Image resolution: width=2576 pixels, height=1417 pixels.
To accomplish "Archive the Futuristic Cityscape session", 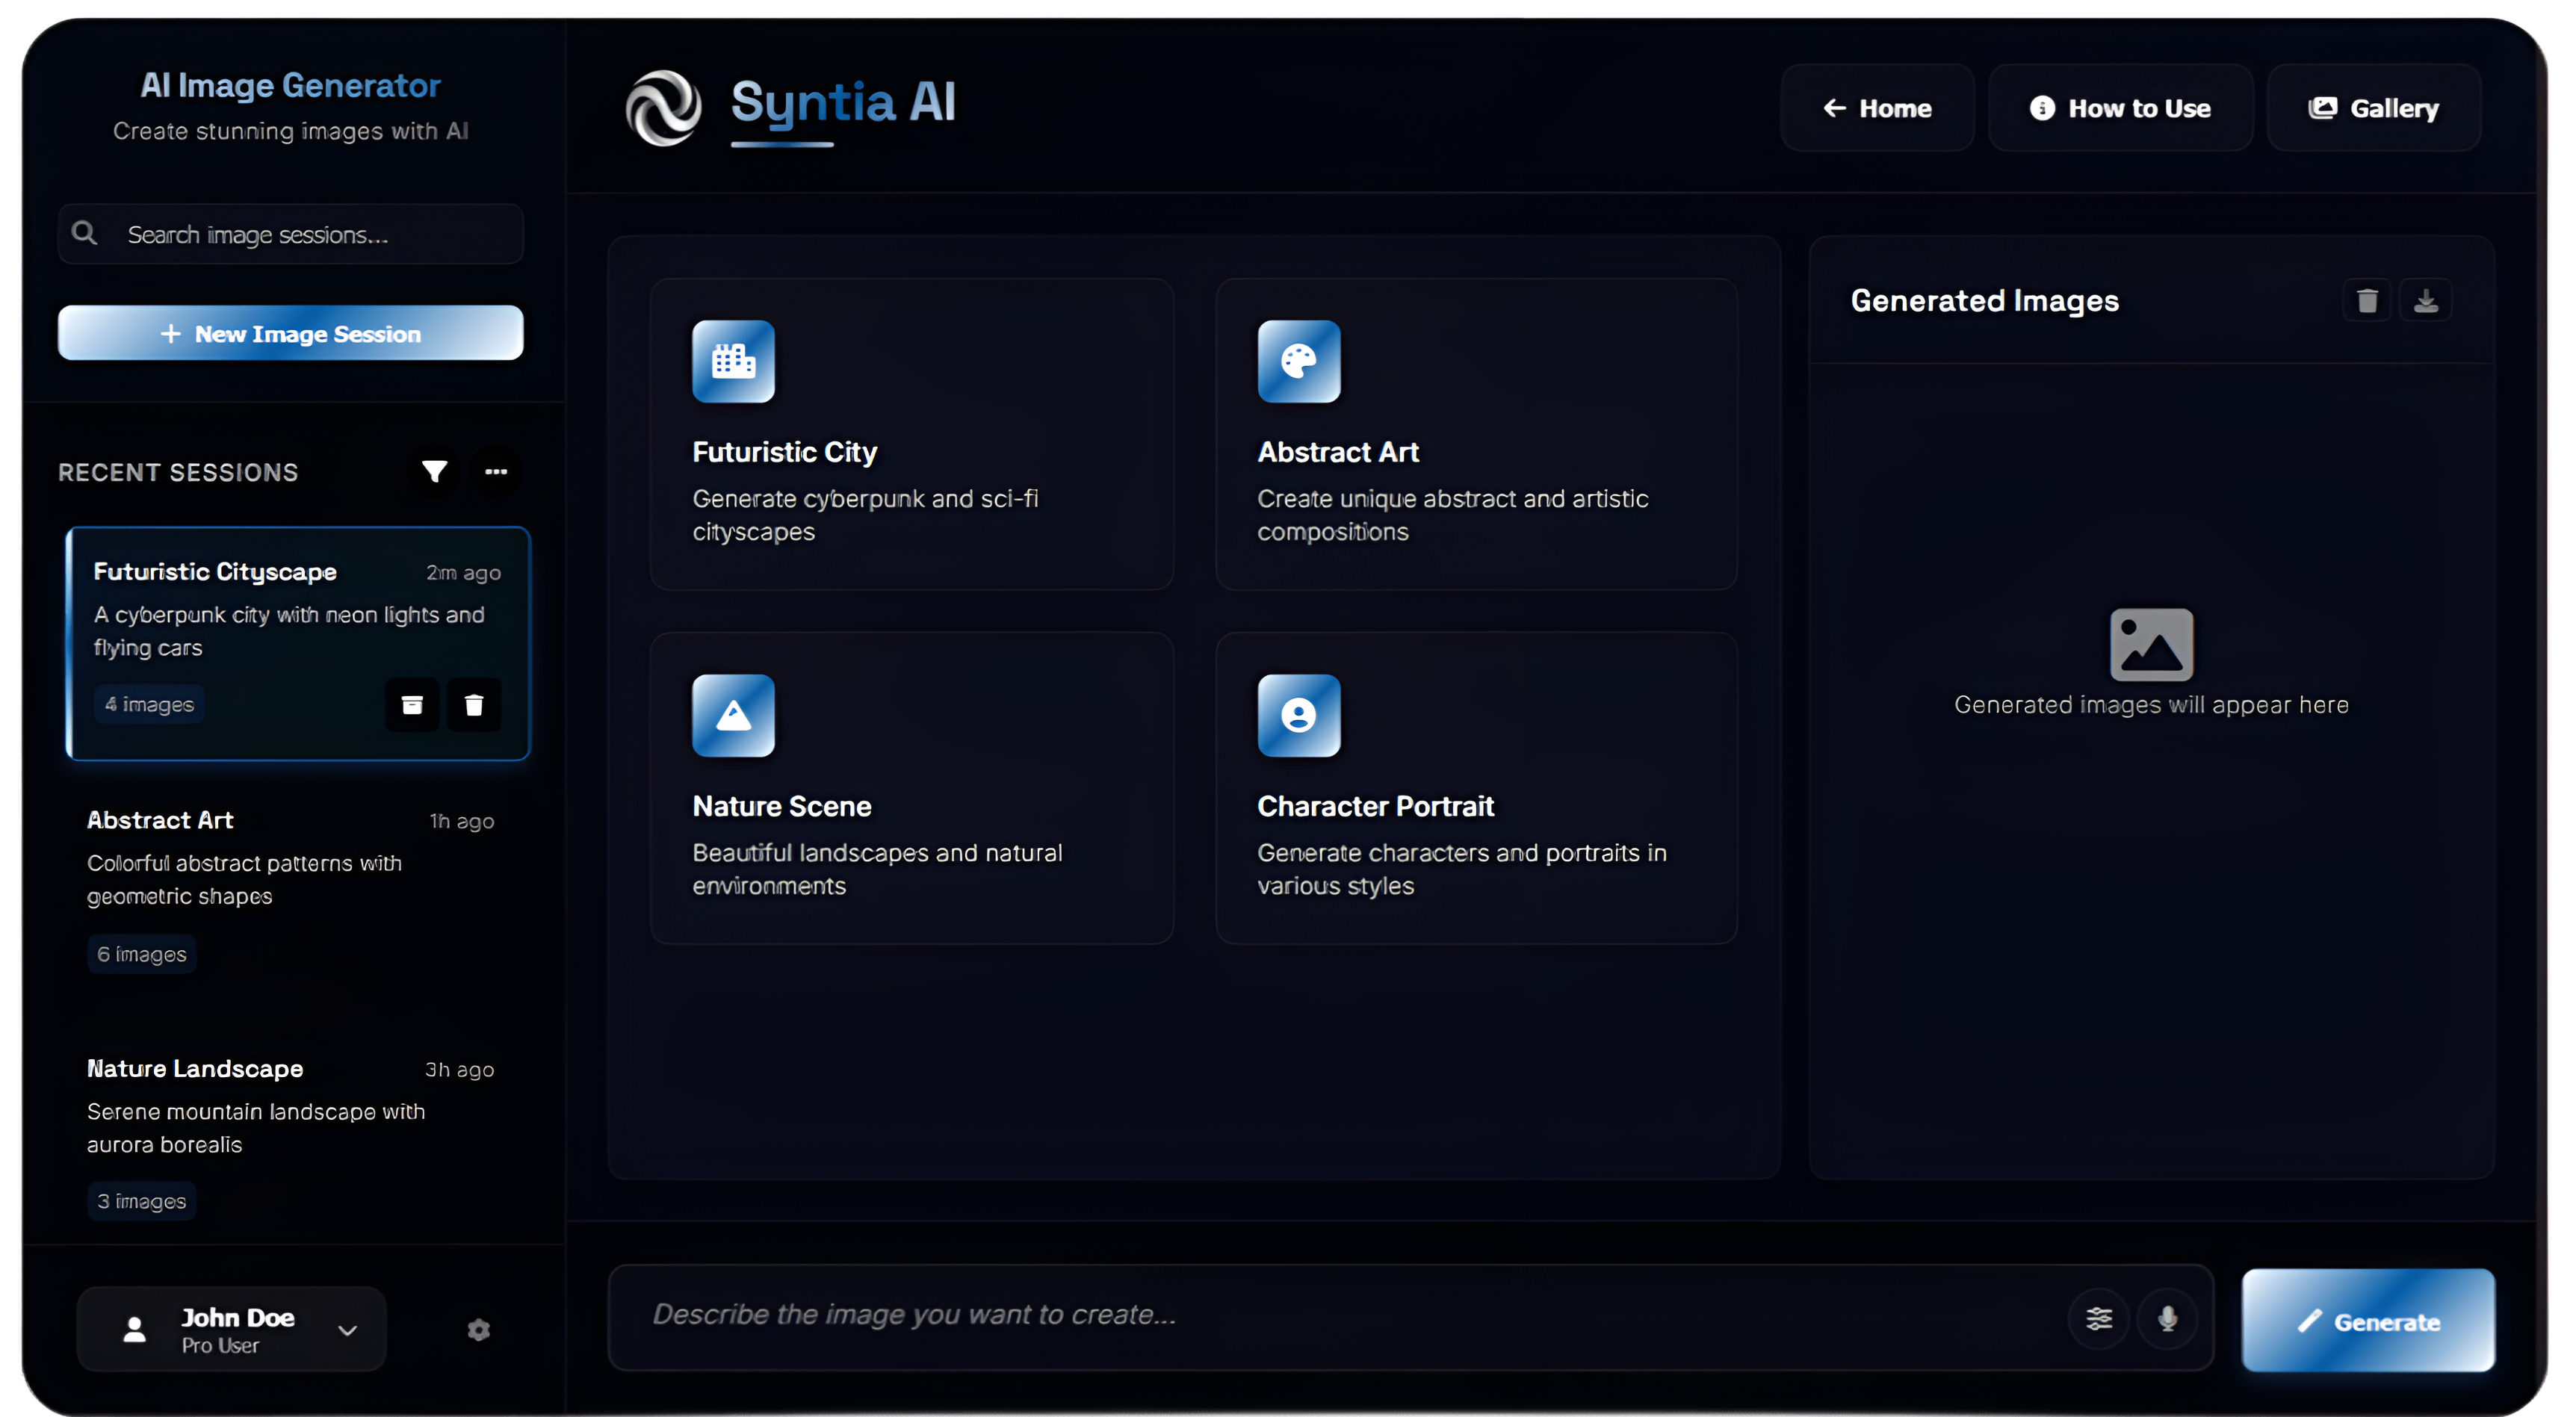I will [412, 705].
